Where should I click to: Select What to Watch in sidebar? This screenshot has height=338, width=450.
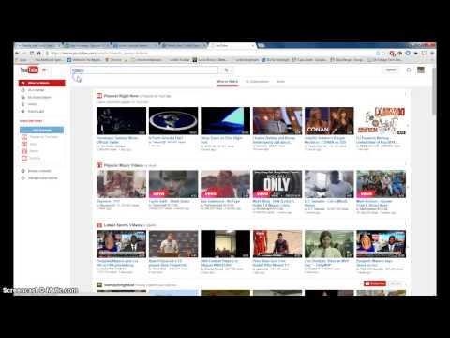pyautogui.click(x=42, y=83)
